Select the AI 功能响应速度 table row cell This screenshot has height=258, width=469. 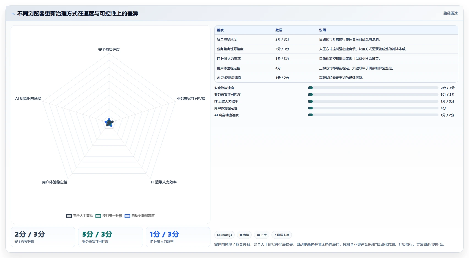coord(229,78)
